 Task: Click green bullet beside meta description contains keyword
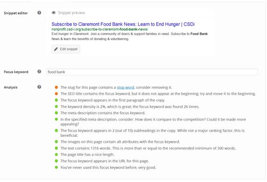[57, 113]
